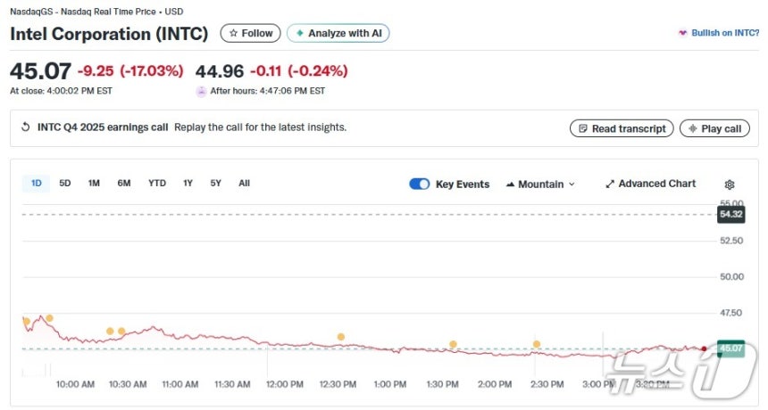Open chart settings gear icon
768x410 pixels.
[730, 184]
